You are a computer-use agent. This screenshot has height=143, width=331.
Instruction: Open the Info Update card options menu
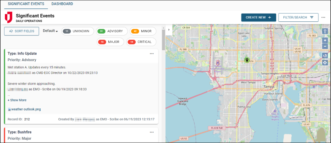tap(152, 53)
